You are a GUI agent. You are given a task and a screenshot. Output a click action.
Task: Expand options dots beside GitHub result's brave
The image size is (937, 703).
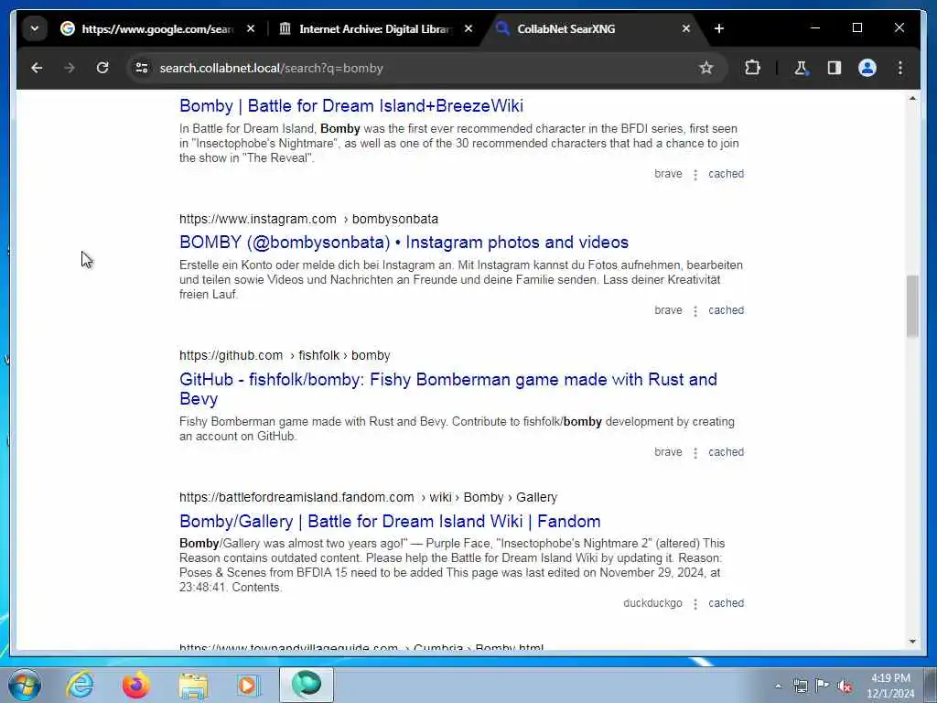695,452
